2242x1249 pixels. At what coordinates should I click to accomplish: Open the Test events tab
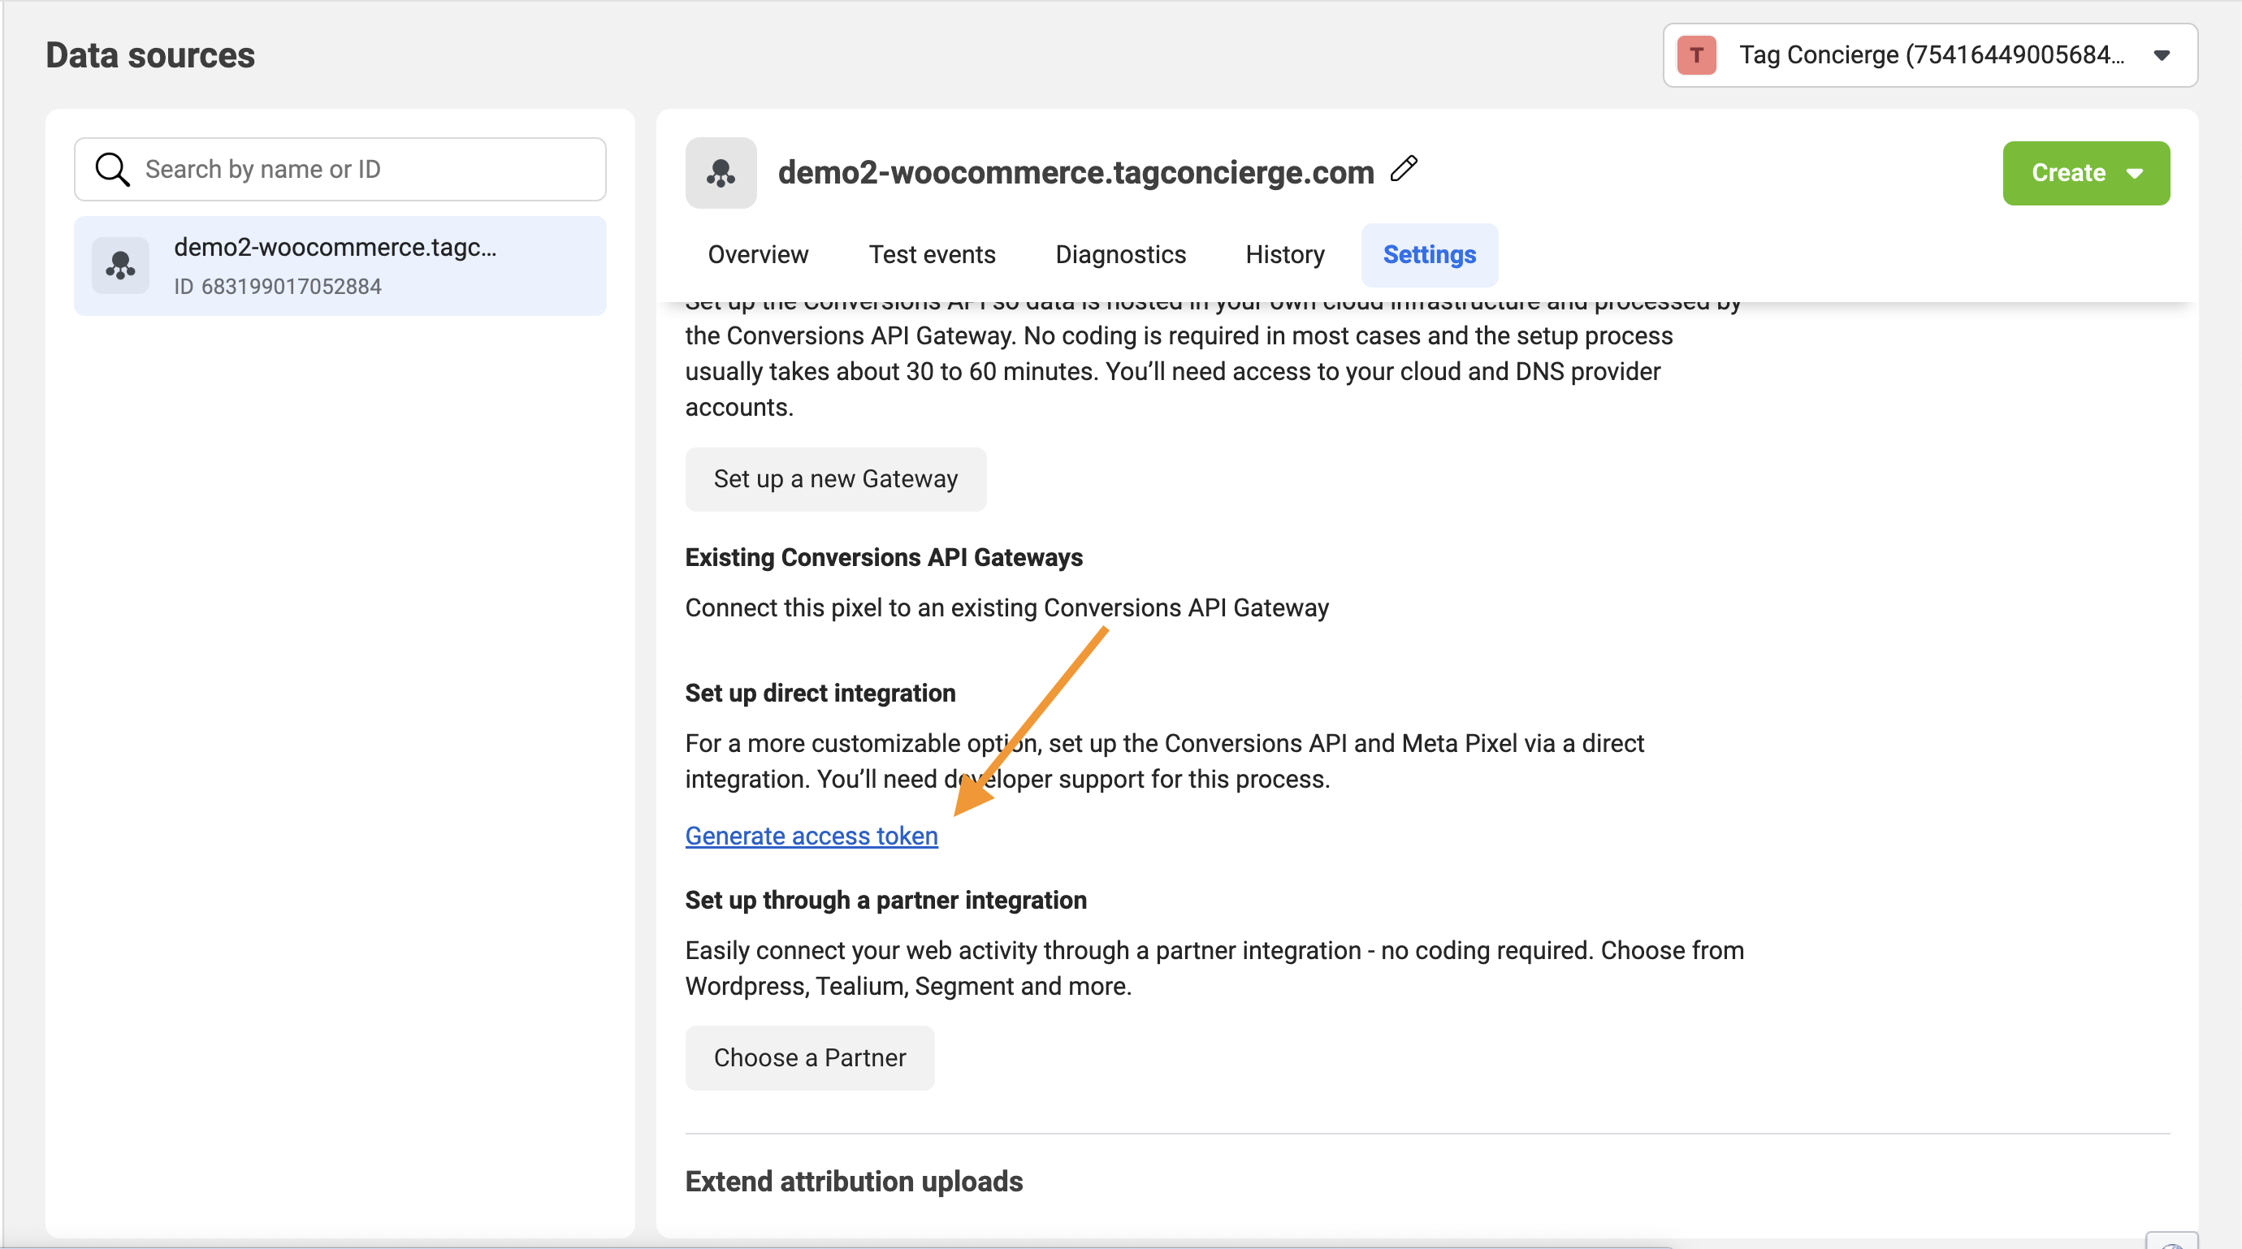933,255
